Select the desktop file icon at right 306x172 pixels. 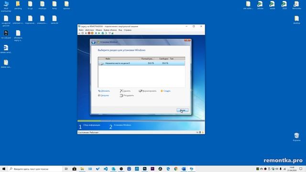point(296,20)
